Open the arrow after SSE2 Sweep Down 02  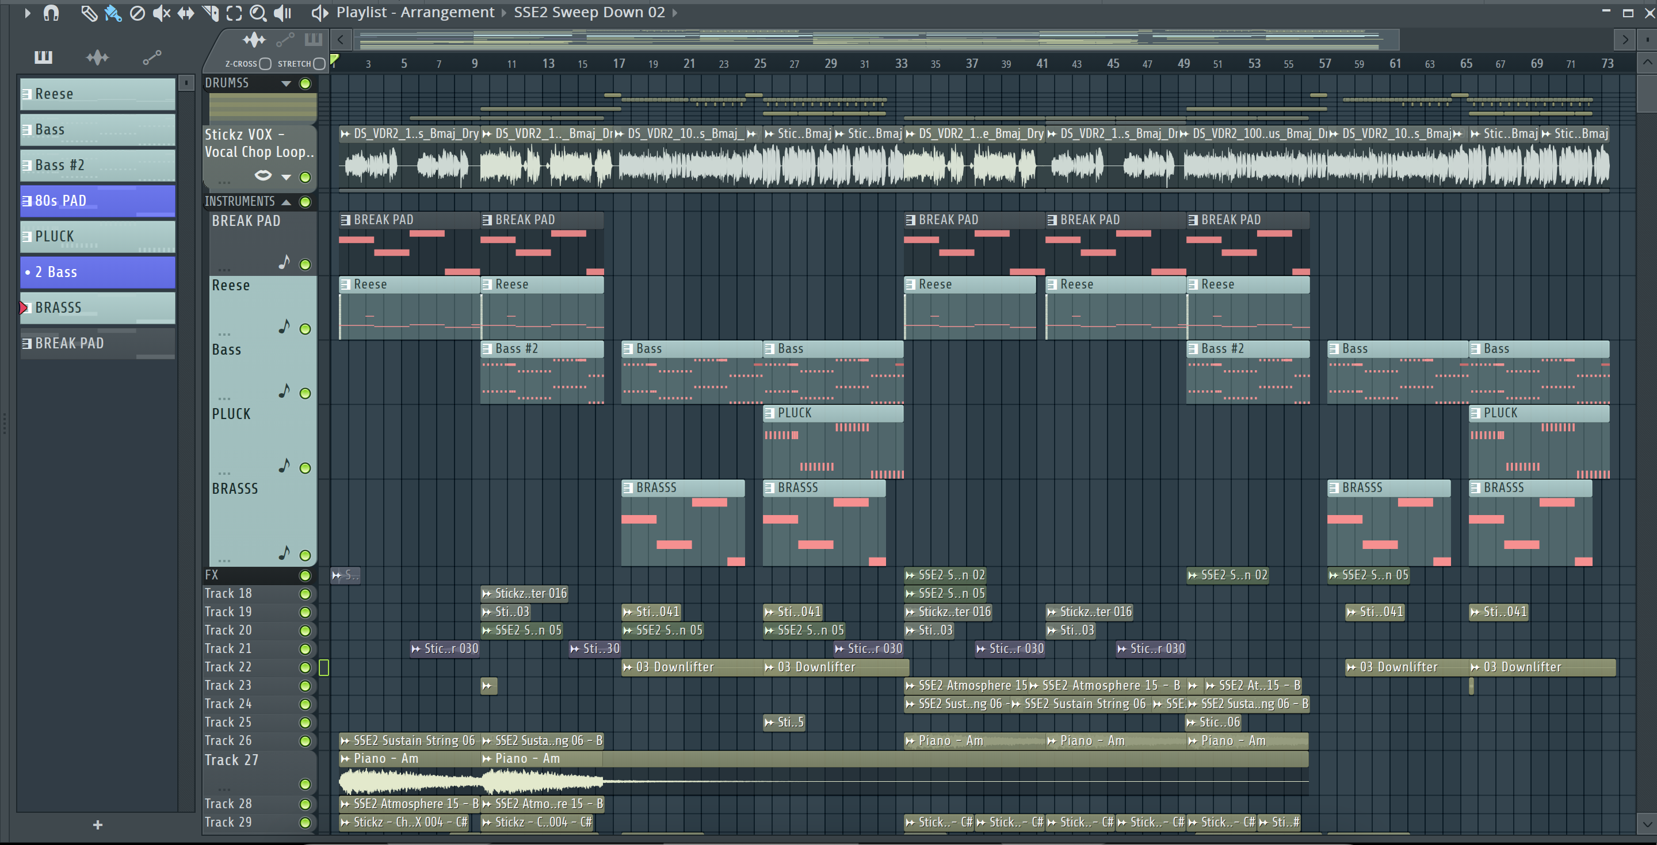(x=675, y=13)
